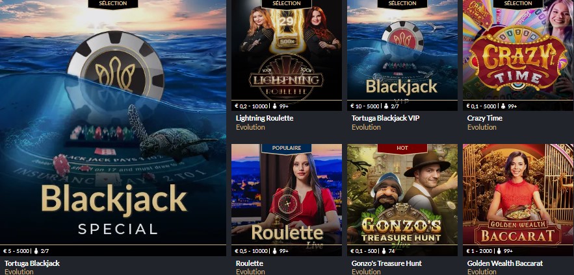
Task: Click the Crazy Time title text
Action: click(485, 118)
